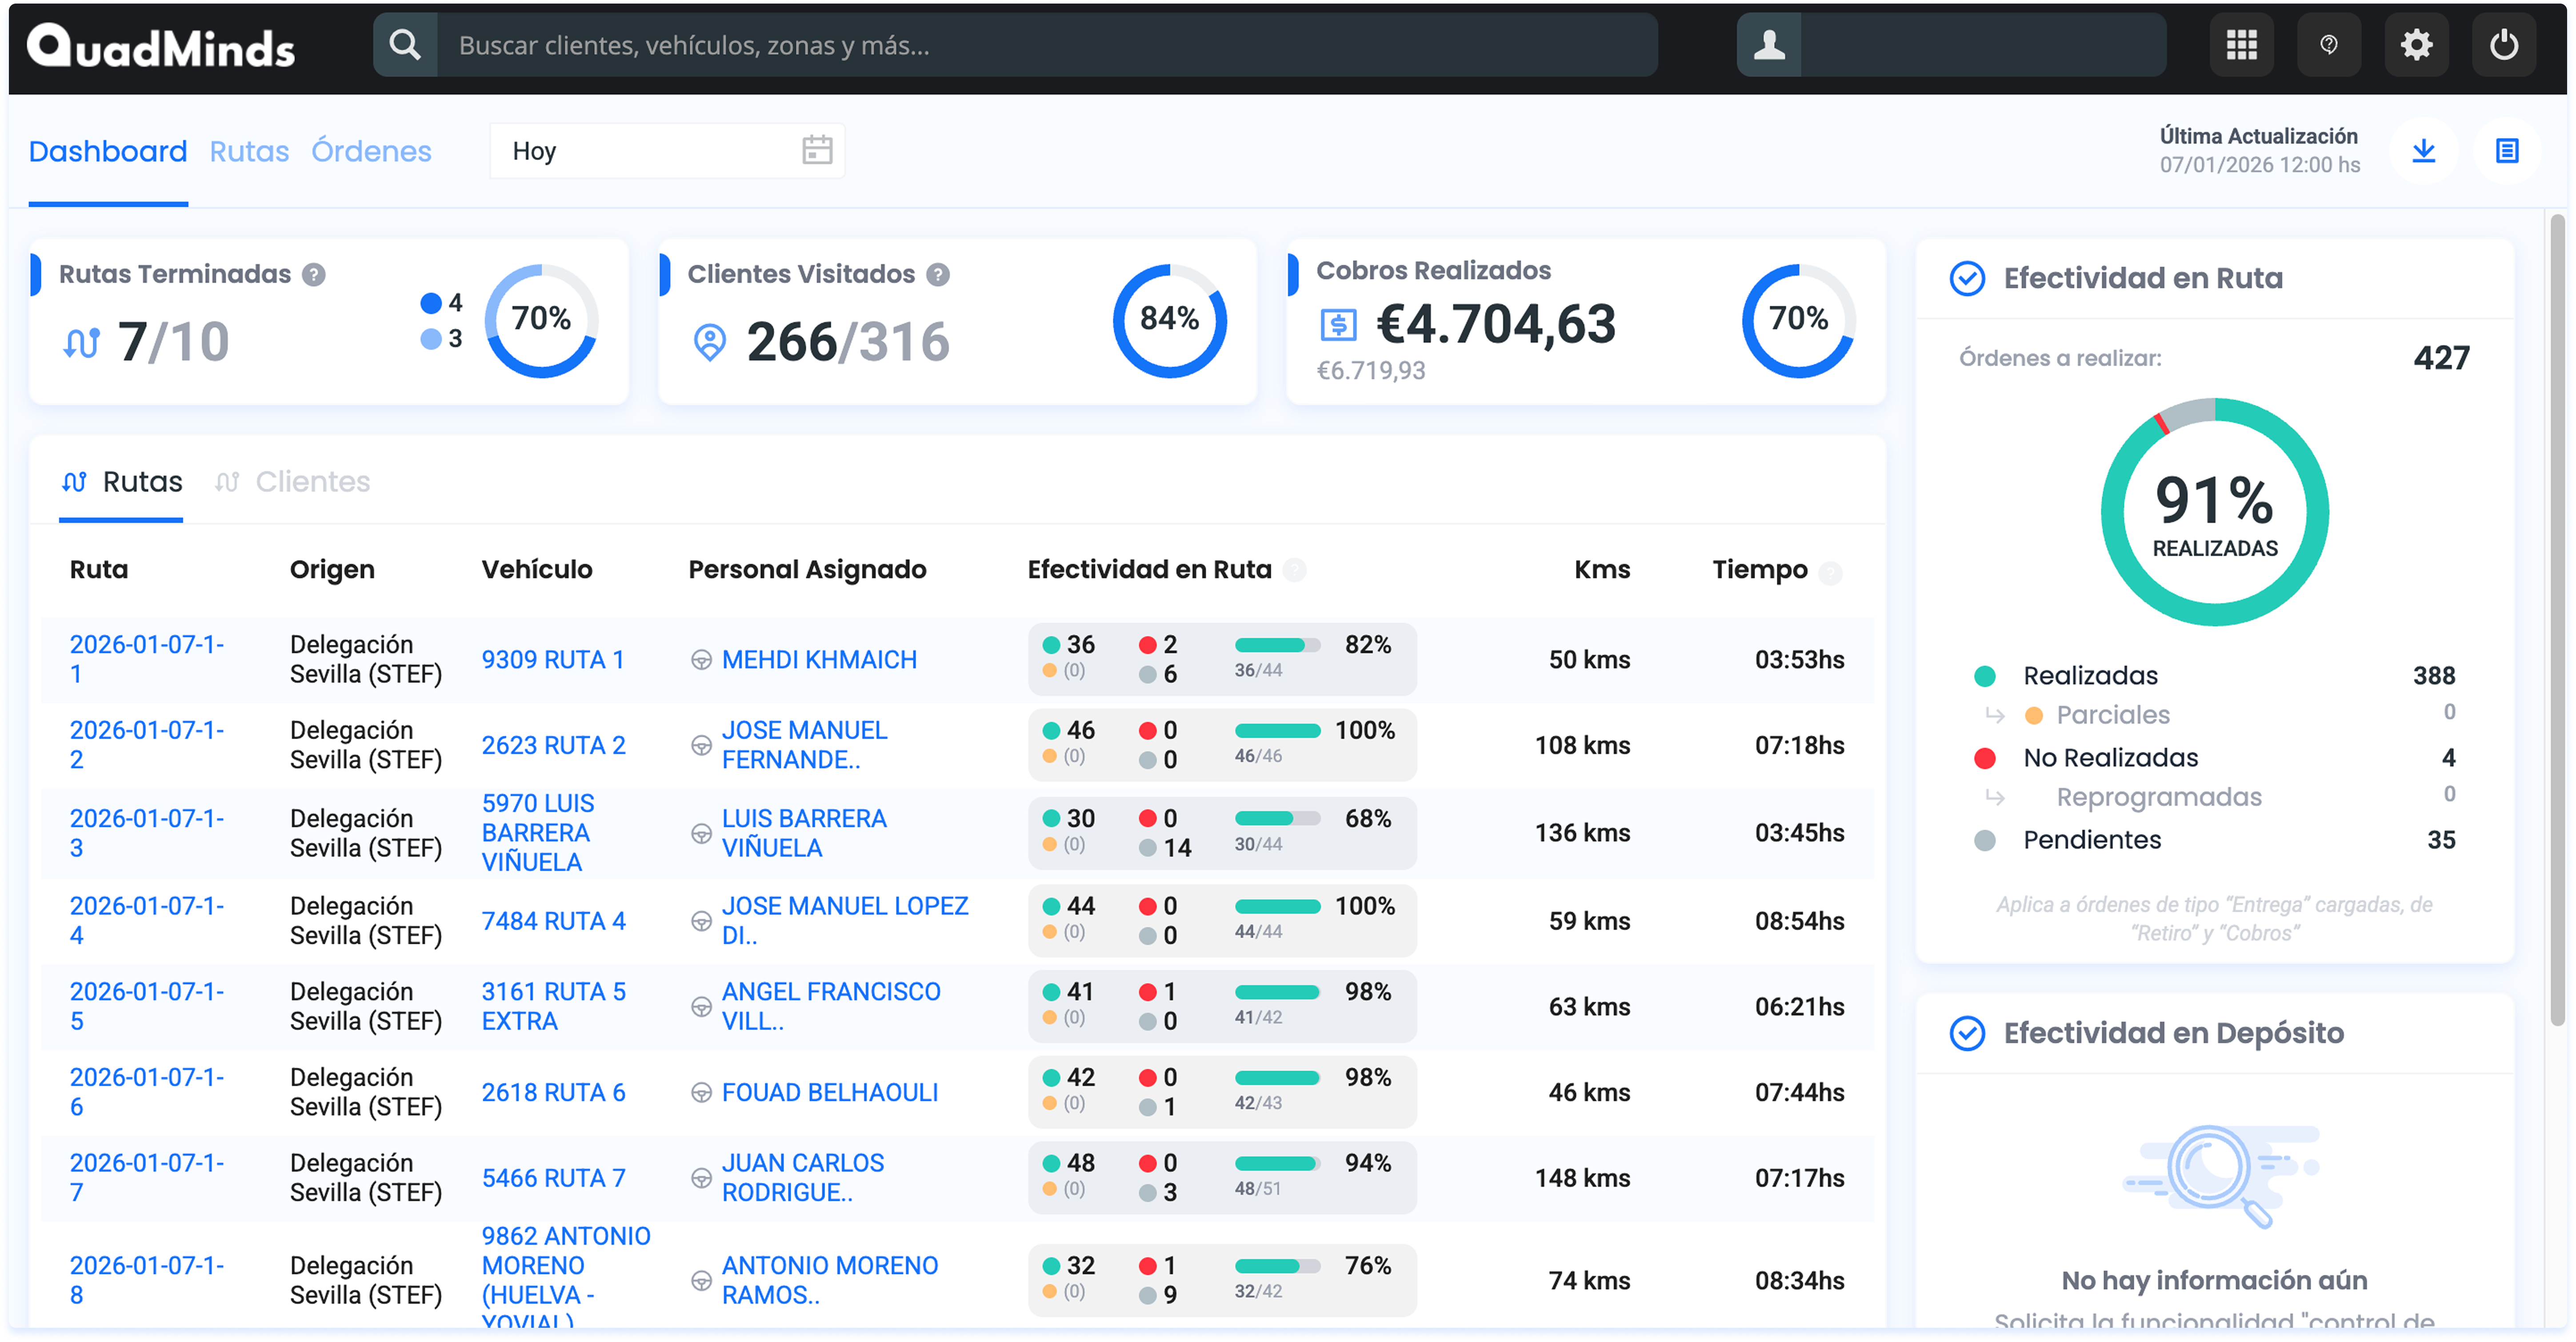Click the search clients text field

pyautogui.click(x=1045, y=45)
